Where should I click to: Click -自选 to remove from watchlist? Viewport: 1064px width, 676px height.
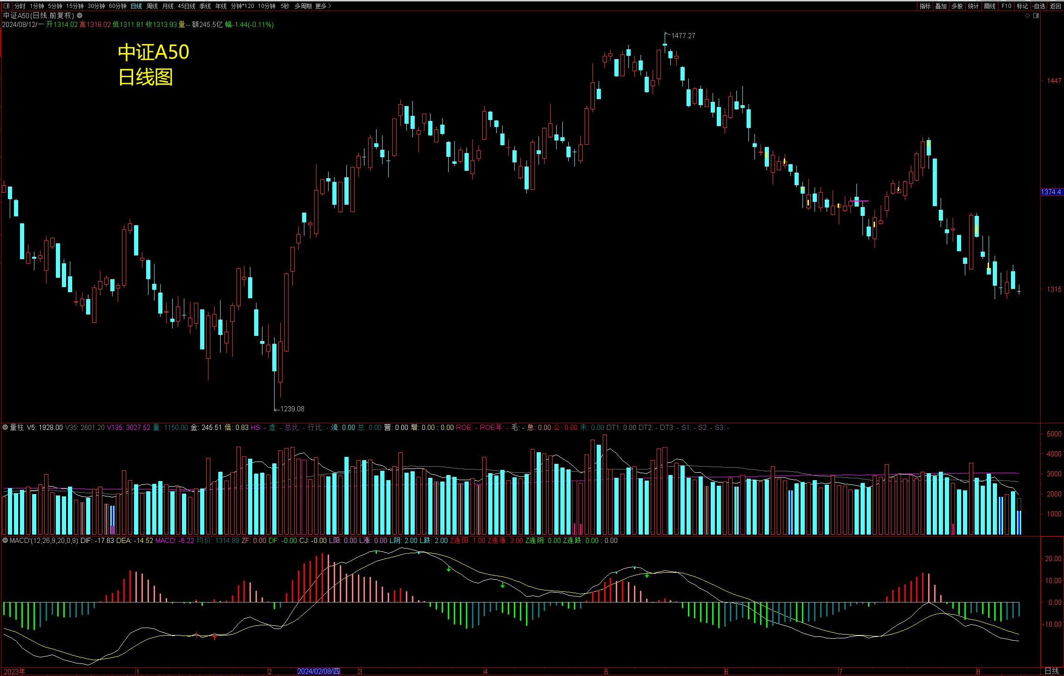(x=1038, y=6)
